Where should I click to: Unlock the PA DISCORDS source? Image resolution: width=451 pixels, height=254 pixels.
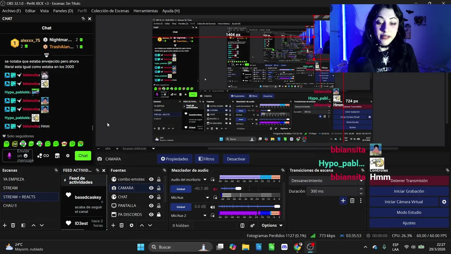point(159,214)
